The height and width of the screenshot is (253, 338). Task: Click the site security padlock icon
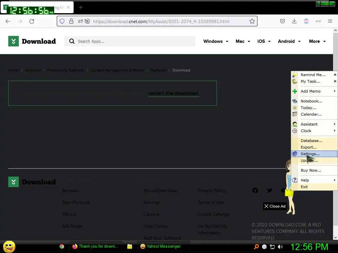click(71, 21)
